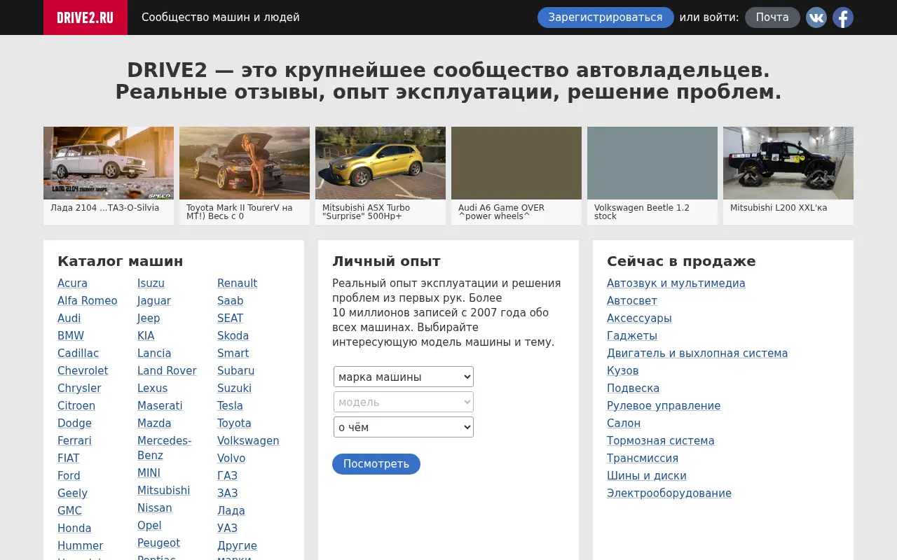Open Chevrolet brand link
This screenshot has width=897, height=560.
[83, 371]
